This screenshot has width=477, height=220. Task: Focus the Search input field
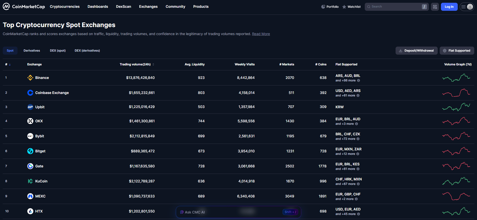coord(397,7)
